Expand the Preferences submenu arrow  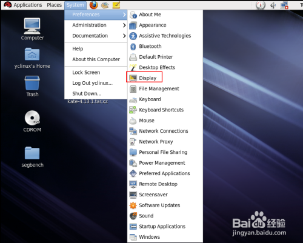[x=124, y=15]
